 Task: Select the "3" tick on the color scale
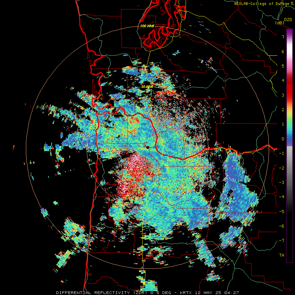click(x=283, y=95)
